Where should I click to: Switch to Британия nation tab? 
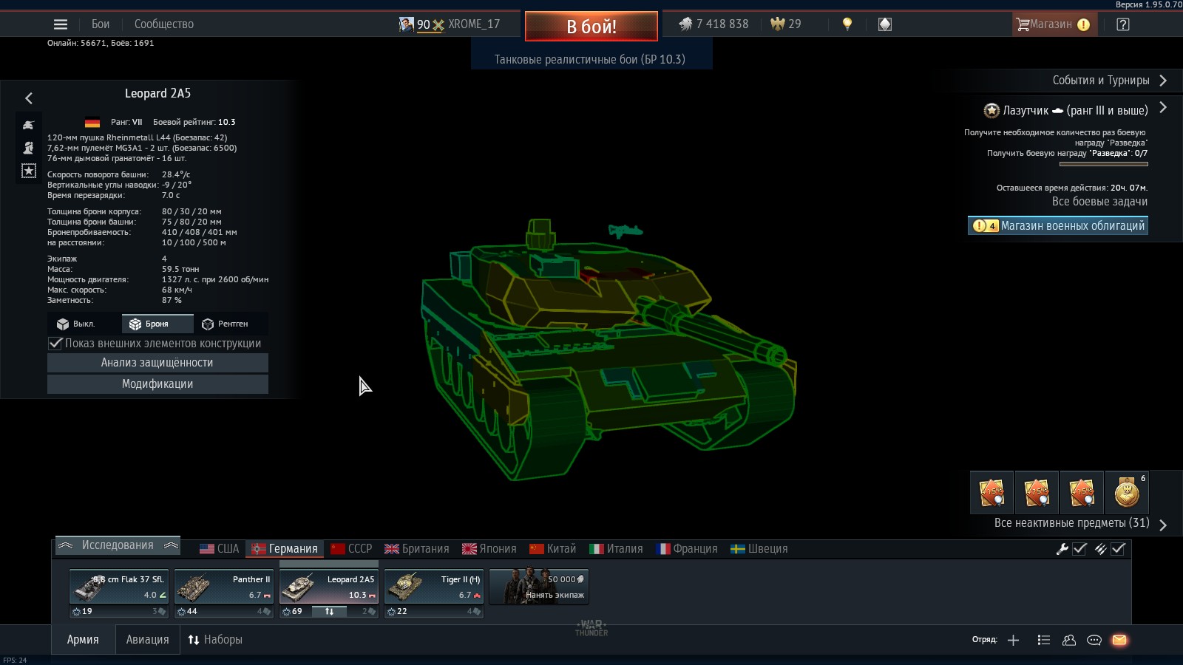coord(417,549)
